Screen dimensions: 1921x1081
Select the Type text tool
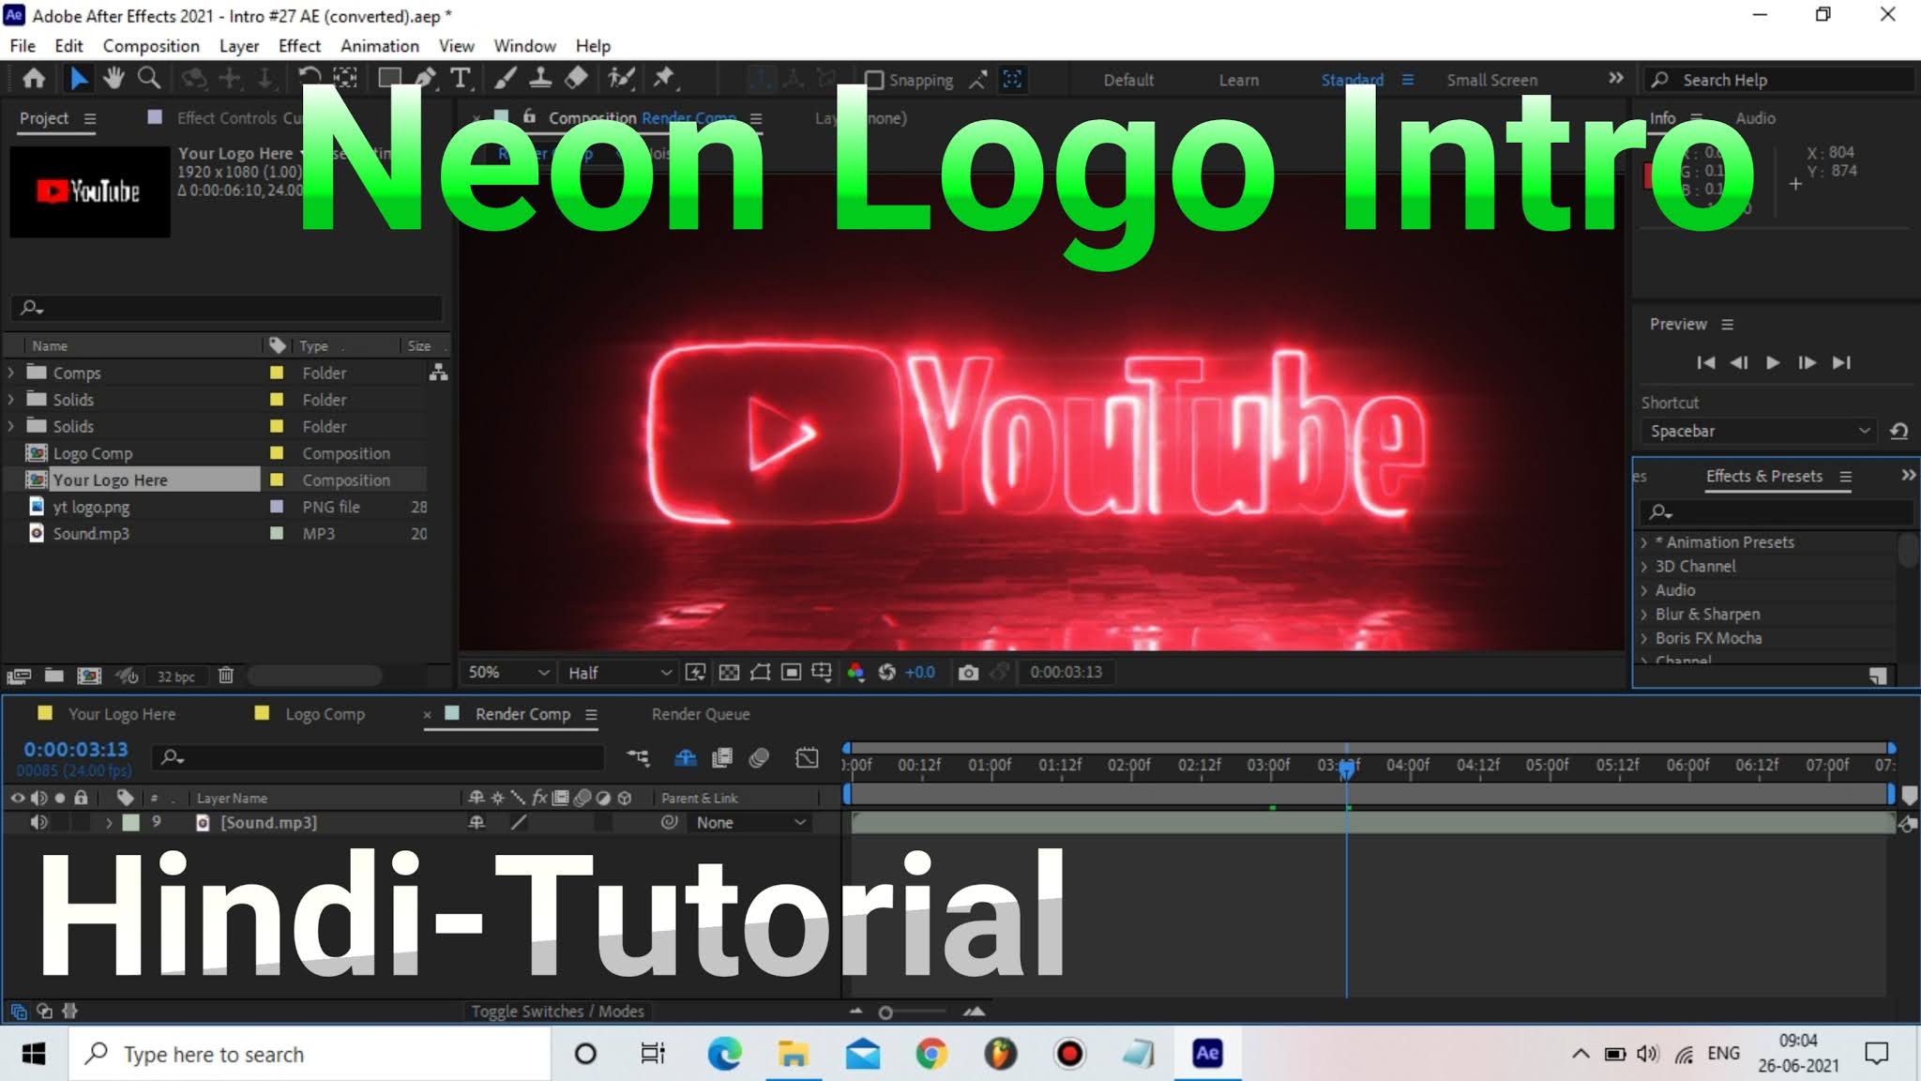point(460,79)
